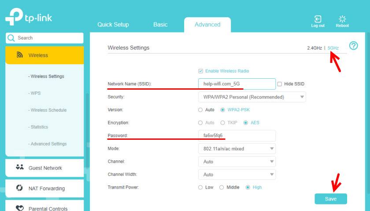Toggle Enable Wireless Radio checkbox
370x211 pixels.
point(201,71)
